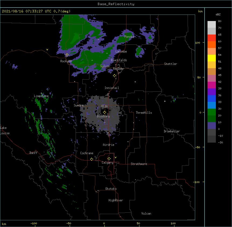Pick the light blue 30-33 dBZ swatch
Screen dimensions: 232x227
(212, 105)
